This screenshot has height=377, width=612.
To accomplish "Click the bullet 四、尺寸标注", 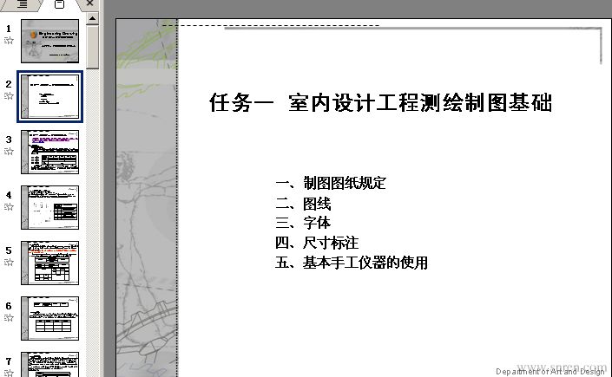I will coord(317,243).
